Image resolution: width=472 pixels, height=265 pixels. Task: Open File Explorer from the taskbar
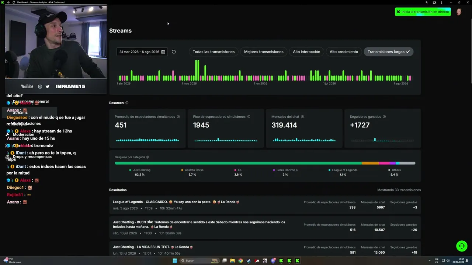[232, 261]
